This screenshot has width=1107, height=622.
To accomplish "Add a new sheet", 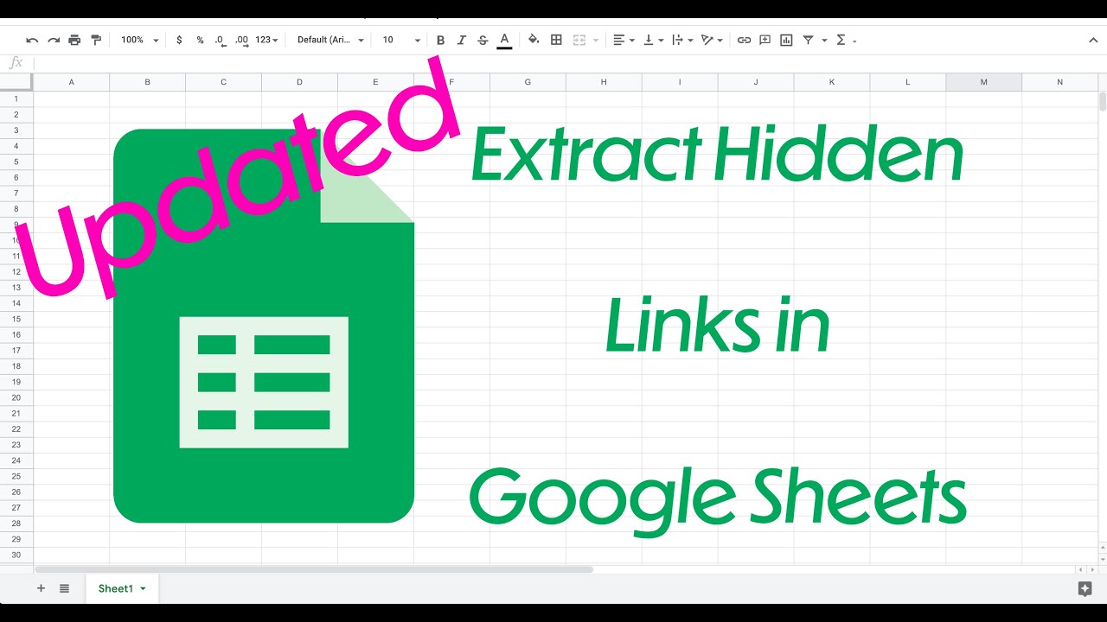I will pos(40,588).
